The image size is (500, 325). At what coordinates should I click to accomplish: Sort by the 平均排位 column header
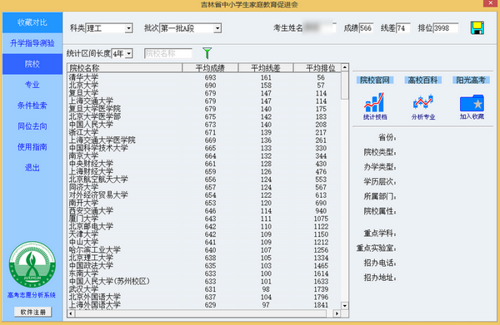[320, 67]
